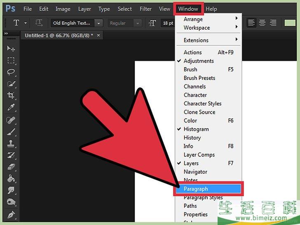Select the Rectangular Marquee tool
The width and height of the screenshot is (300, 225).
(11, 60)
